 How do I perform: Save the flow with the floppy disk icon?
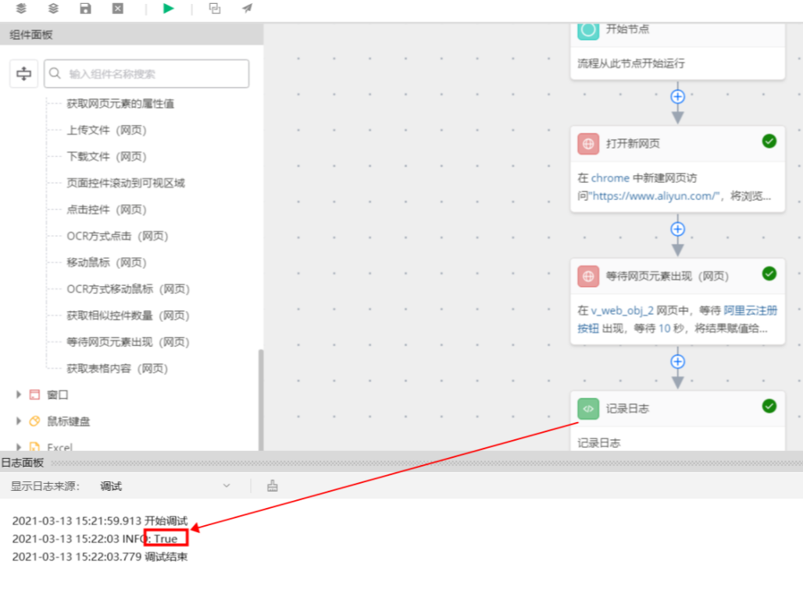[x=85, y=8]
